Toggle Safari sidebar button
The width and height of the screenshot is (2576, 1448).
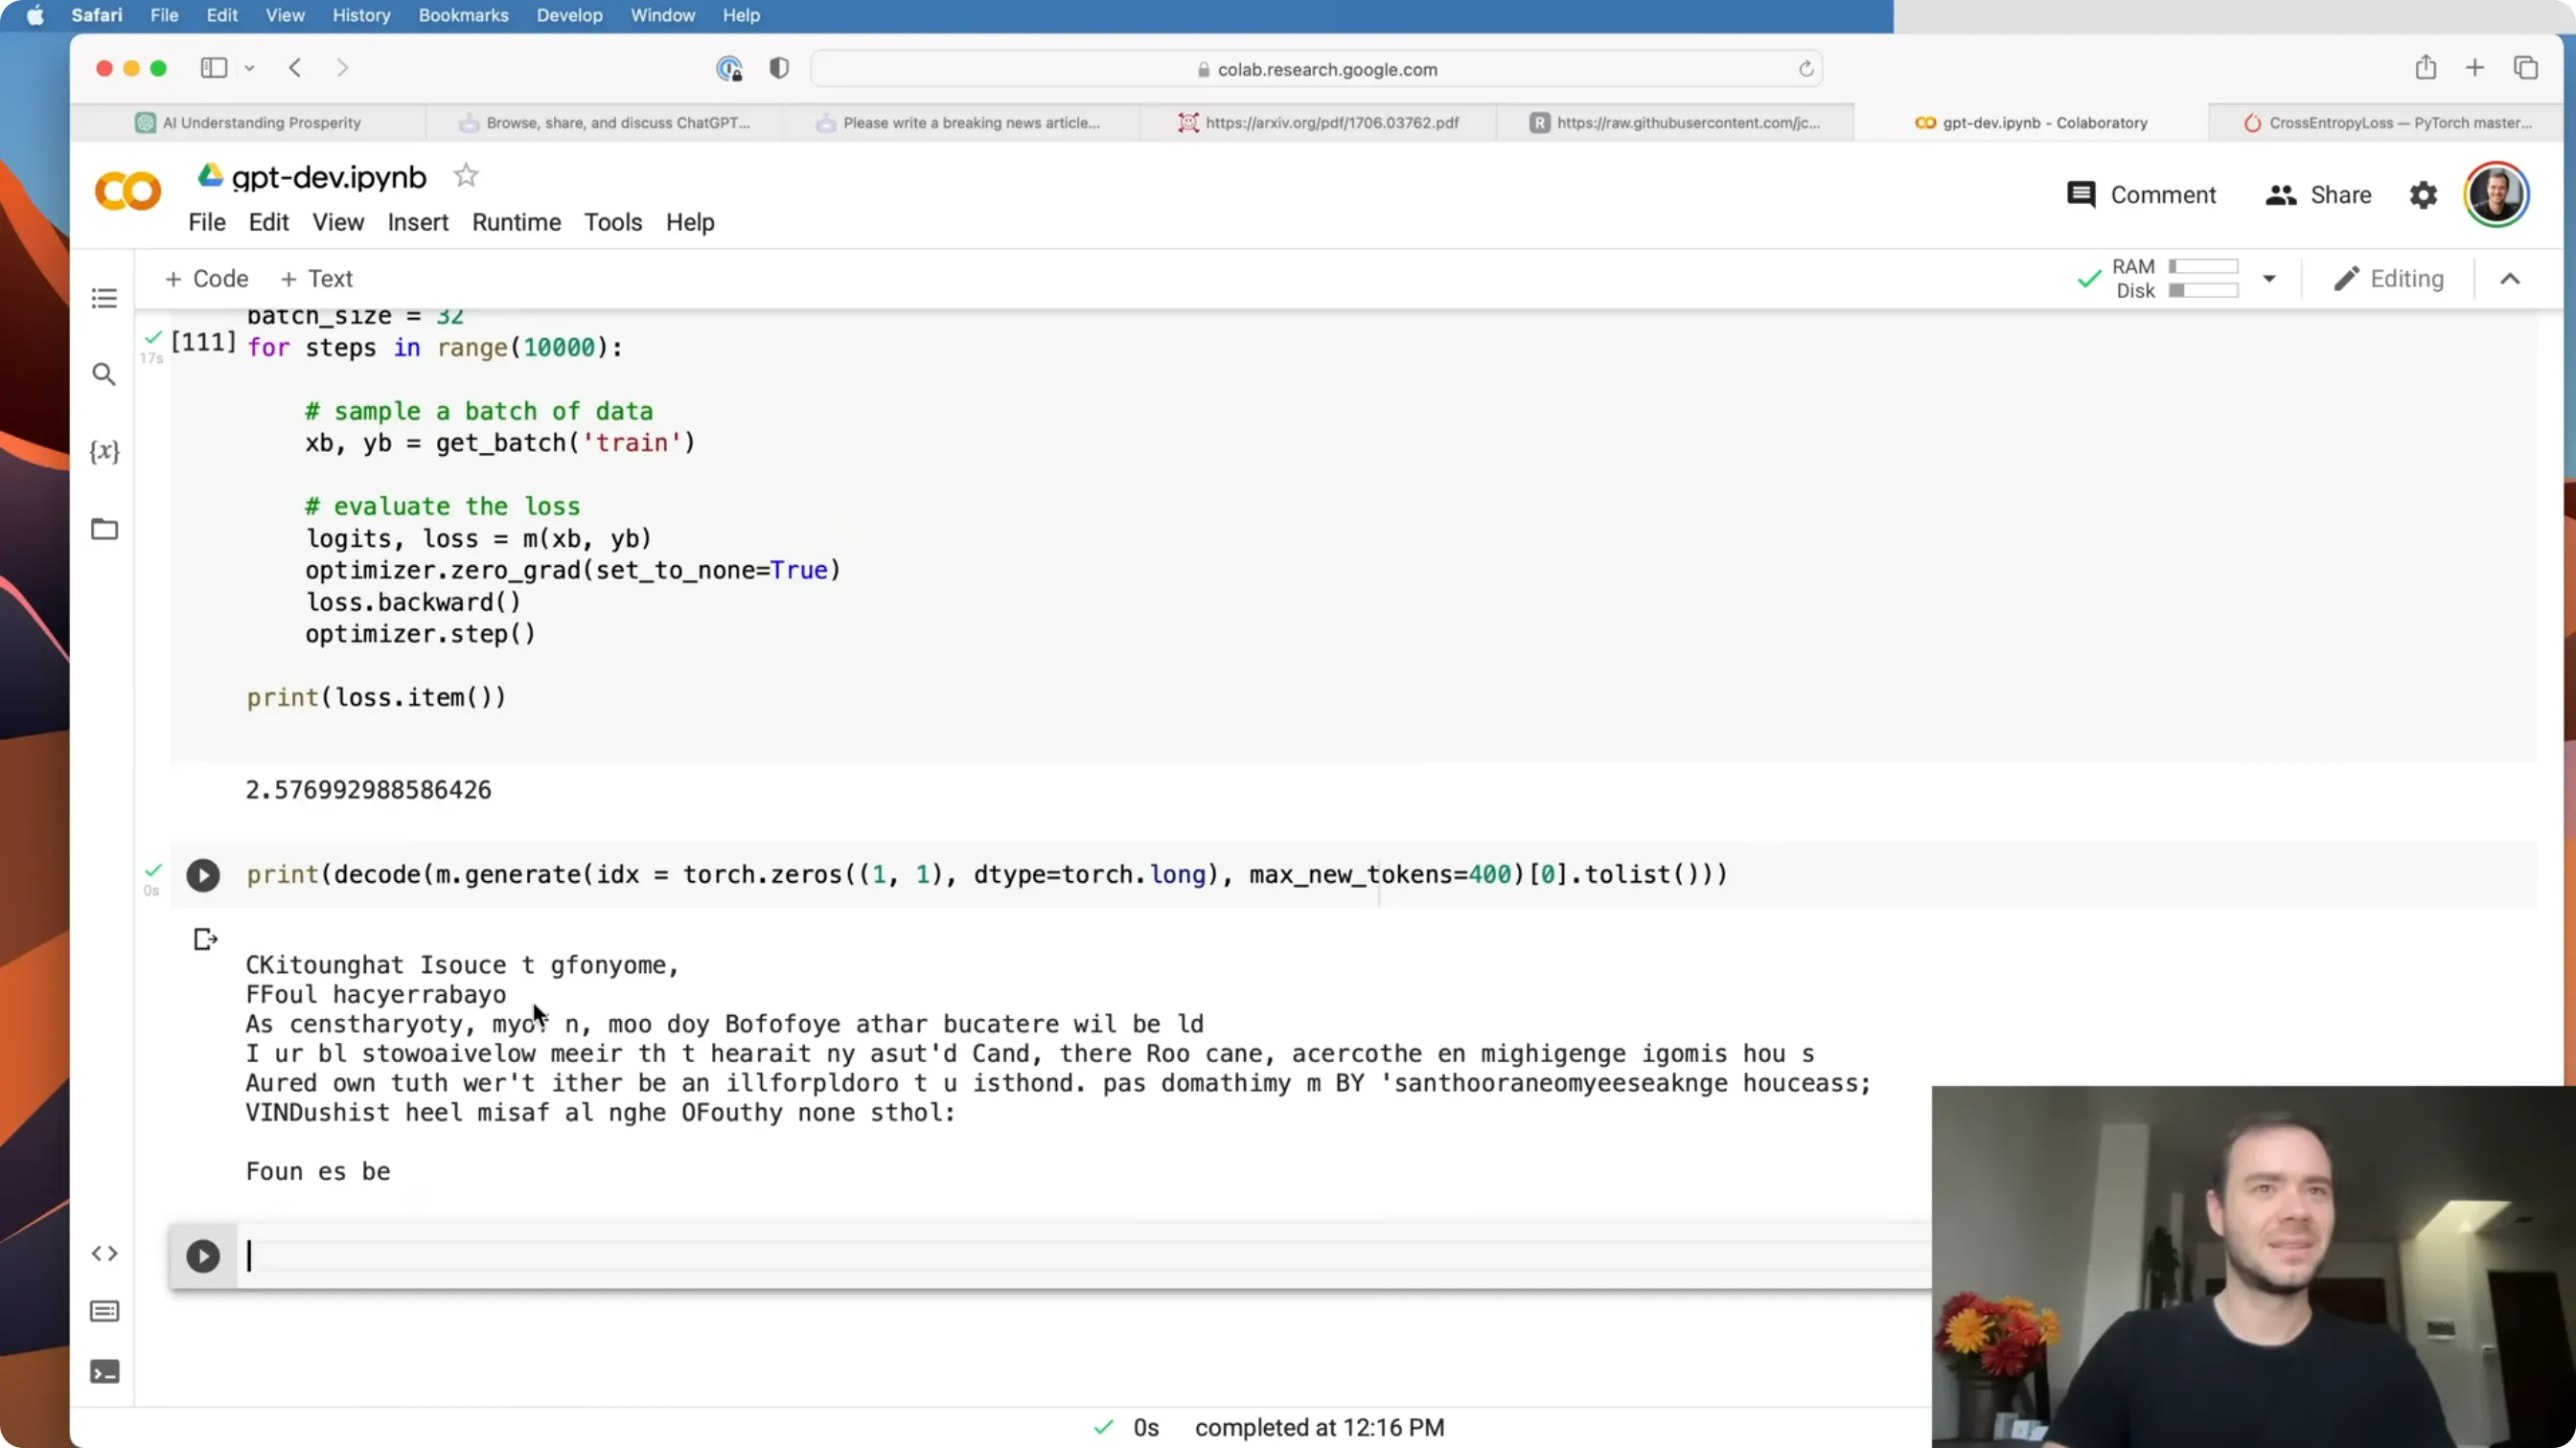[x=214, y=68]
